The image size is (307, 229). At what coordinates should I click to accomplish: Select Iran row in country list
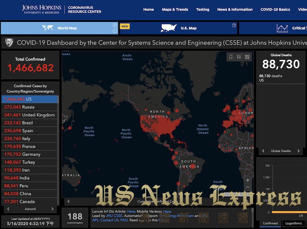pos(29,170)
